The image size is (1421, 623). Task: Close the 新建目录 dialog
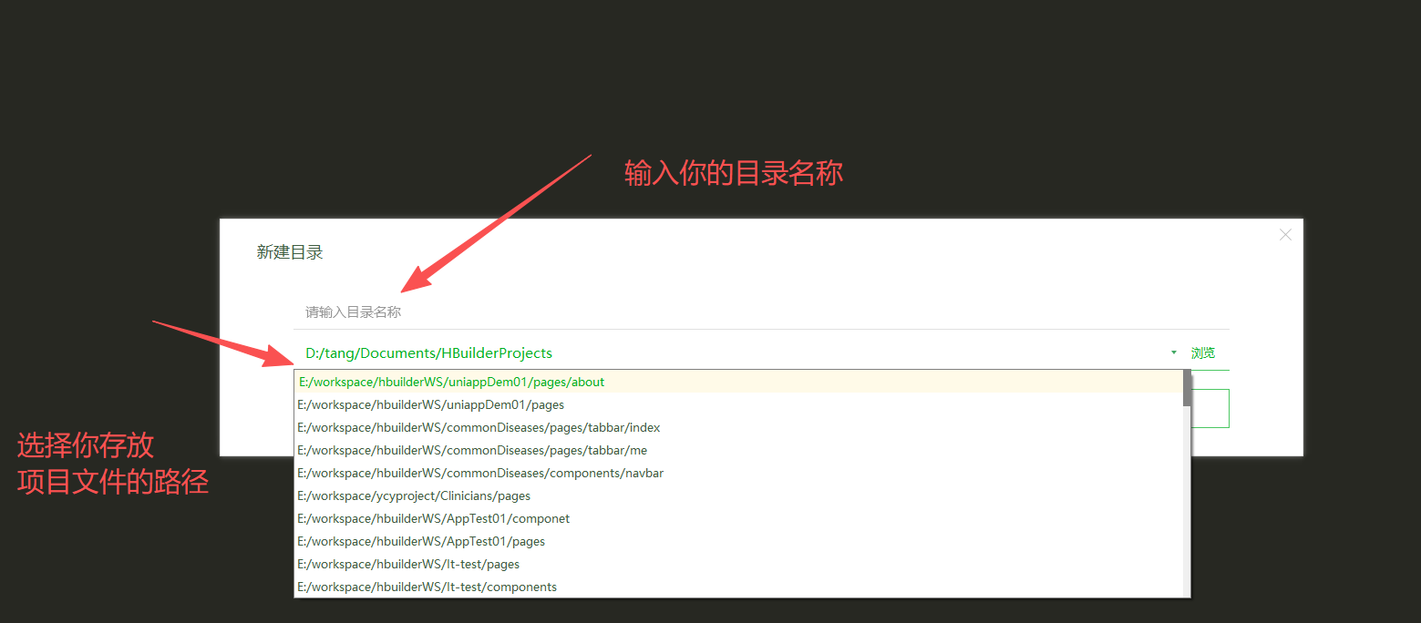coord(1285,235)
